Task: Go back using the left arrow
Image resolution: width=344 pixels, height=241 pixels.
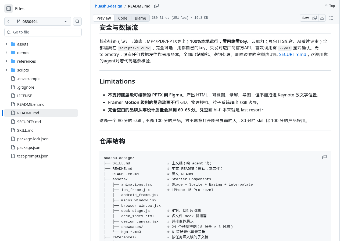Action: click(x=8, y=21)
